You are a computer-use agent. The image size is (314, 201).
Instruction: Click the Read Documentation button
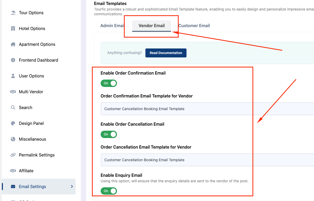(x=166, y=53)
